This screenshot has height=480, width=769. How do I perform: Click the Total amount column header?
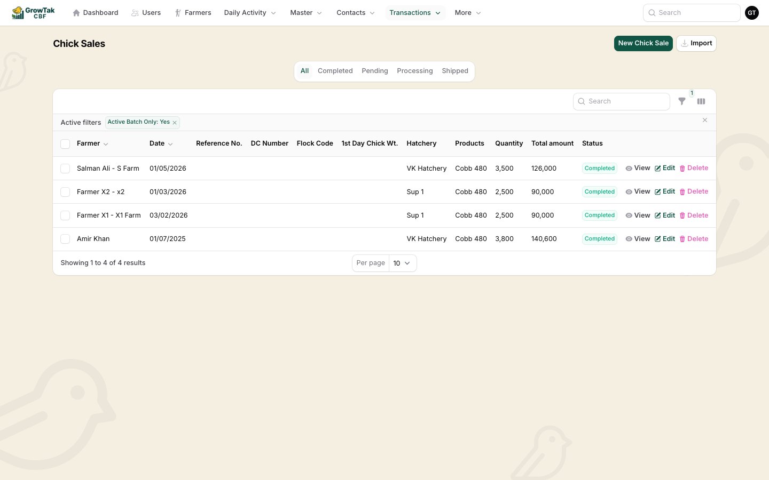[x=552, y=143]
